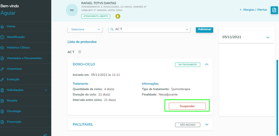This screenshot has width=279, height=136.
Task: Click the Histórico Clínico clock icon
Action: (2, 48)
